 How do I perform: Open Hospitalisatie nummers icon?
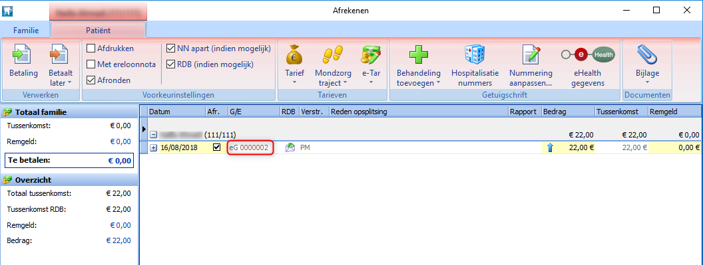475,55
